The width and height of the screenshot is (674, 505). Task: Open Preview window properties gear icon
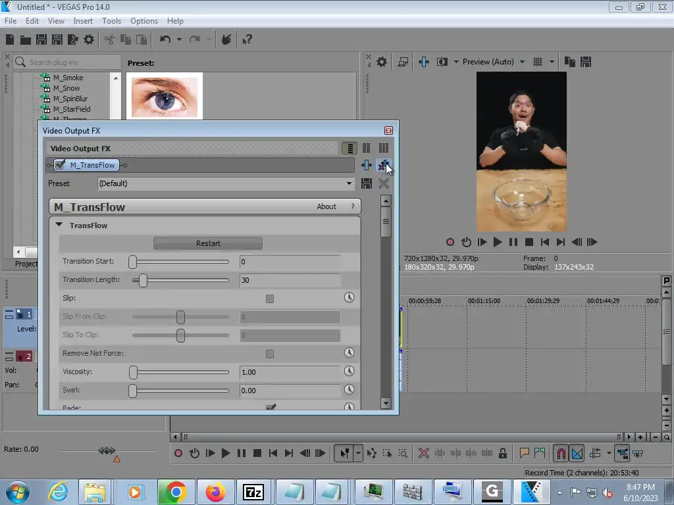pos(382,62)
